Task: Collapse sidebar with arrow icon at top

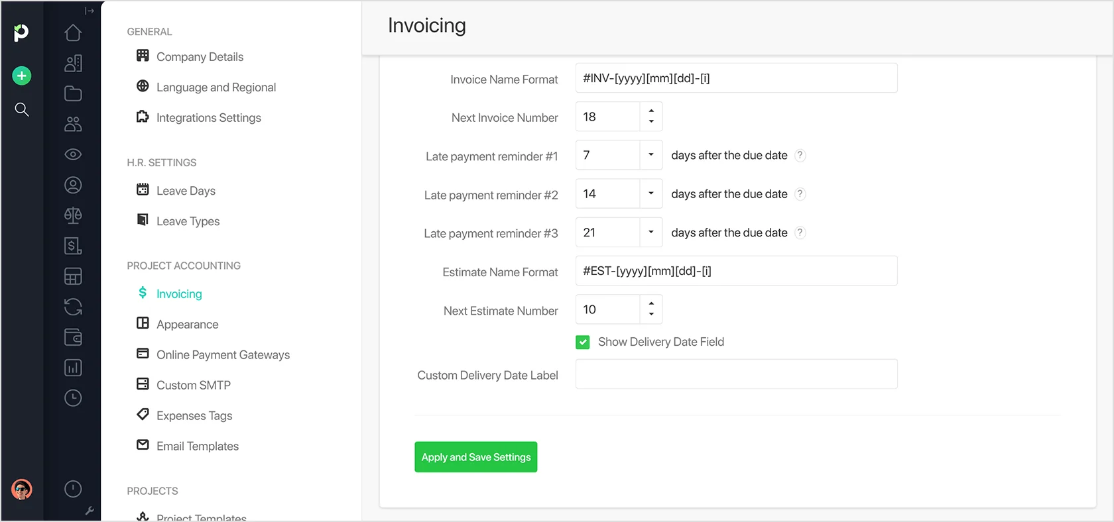Action: [90, 11]
